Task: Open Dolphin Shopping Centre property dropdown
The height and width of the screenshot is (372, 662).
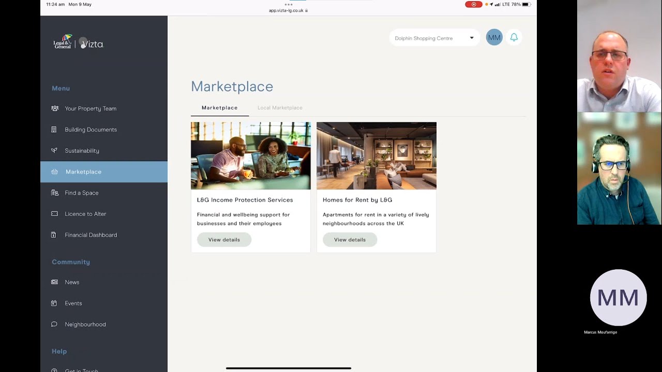Action: 434,38
